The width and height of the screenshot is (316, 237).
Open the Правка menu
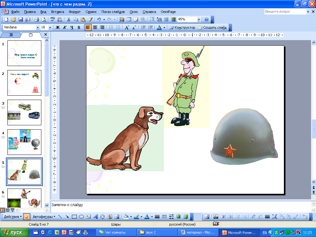point(30,12)
